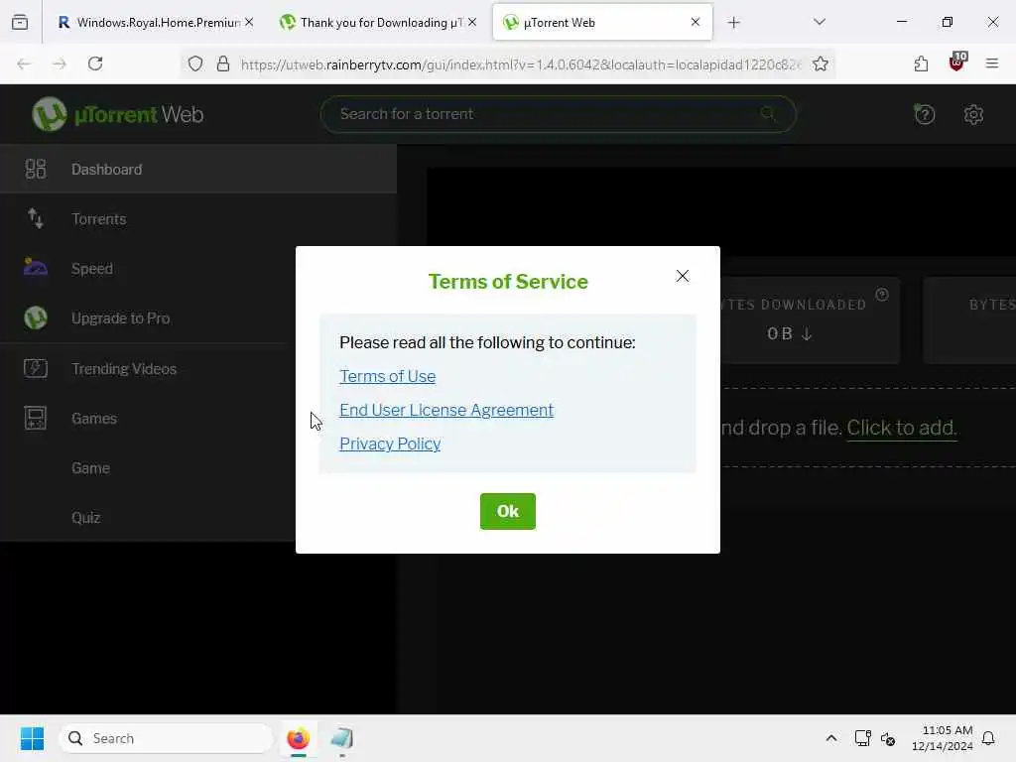Viewport: 1016px width, 762px height.
Task: Close the Terms of Service dialog
Action: (683, 276)
